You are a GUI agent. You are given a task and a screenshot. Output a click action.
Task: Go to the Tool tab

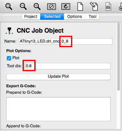tap(92, 16)
